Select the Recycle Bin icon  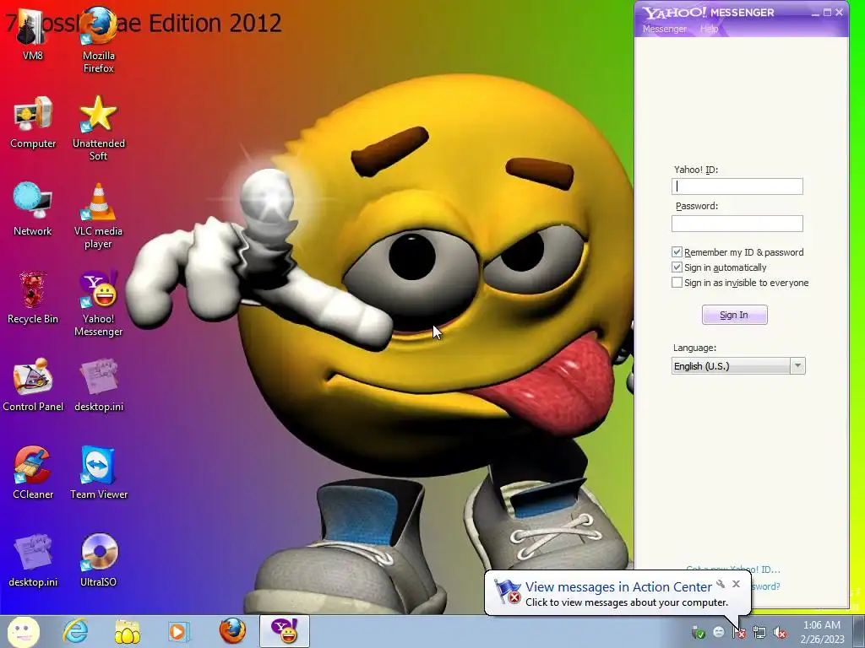coord(33,298)
